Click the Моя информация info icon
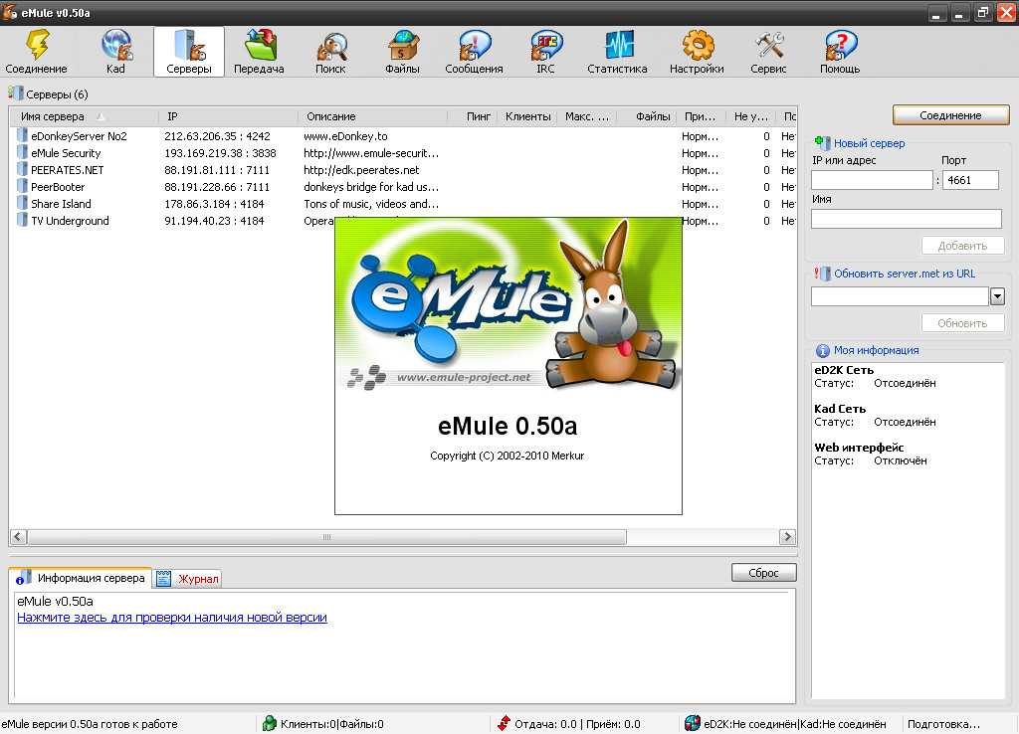1019x734 pixels. (x=823, y=350)
